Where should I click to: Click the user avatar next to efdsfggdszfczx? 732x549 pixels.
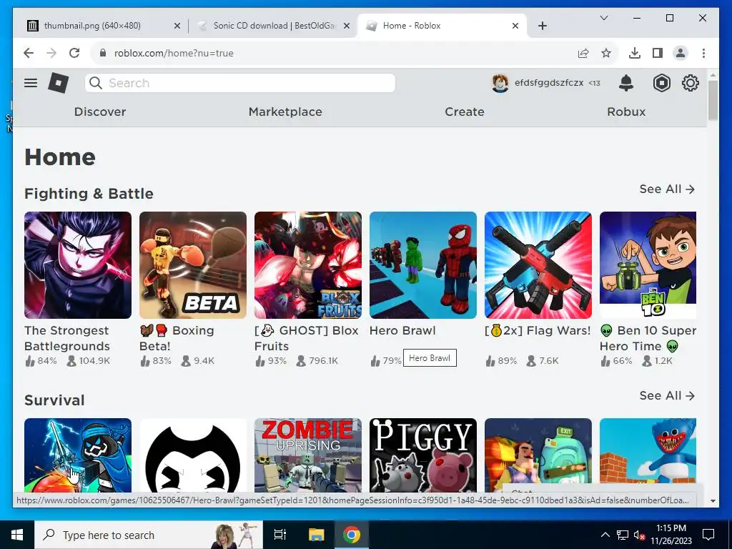(x=500, y=83)
